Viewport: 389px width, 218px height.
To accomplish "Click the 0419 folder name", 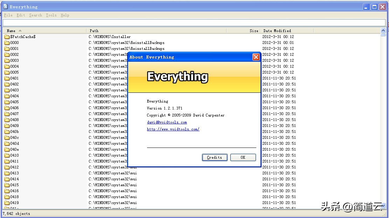I will (x=14, y=203).
